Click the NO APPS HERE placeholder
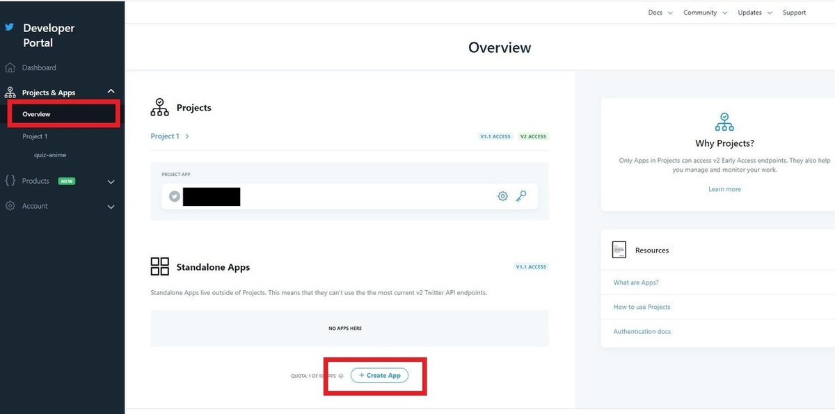This screenshot has width=835, height=414. coord(345,328)
